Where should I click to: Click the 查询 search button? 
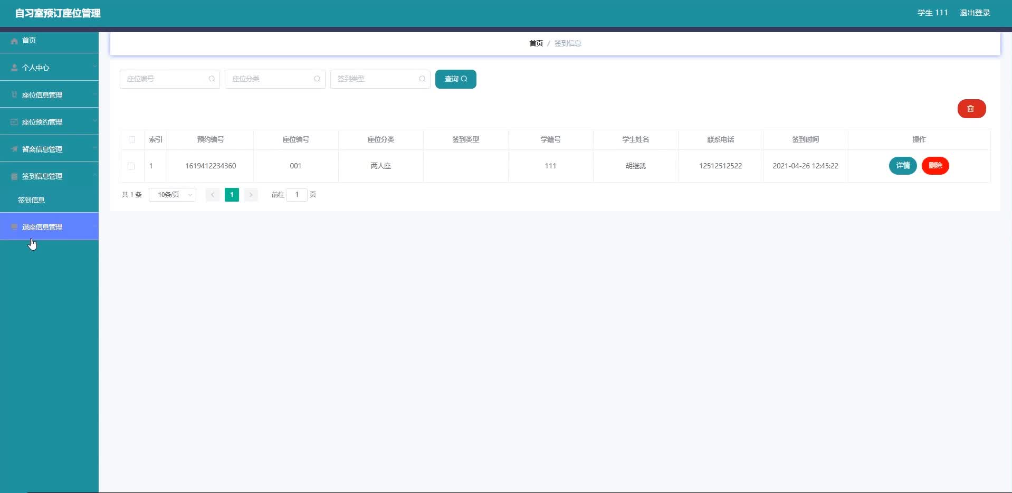456,79
